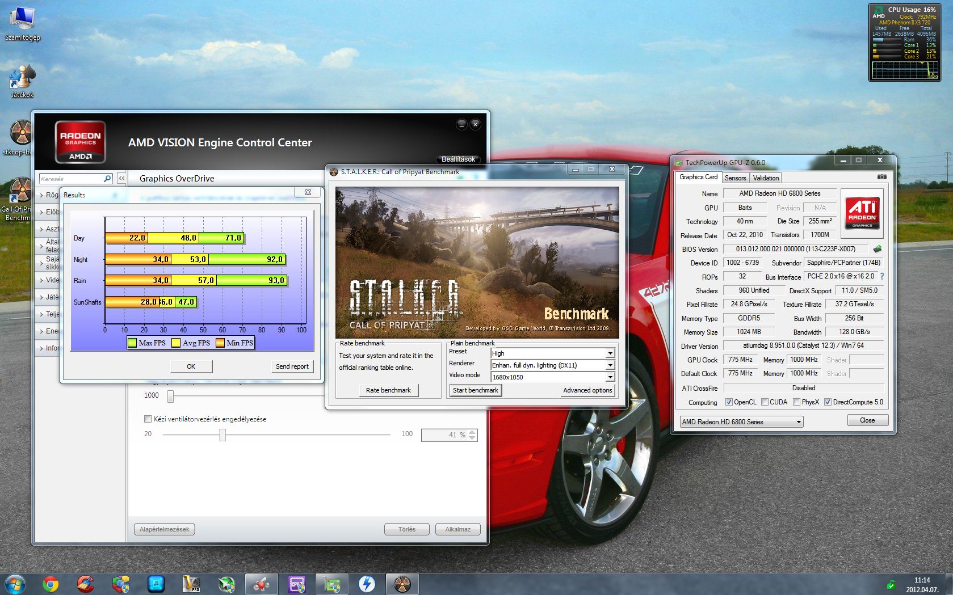Image resolution: width=953 pixels, height=595 pixels.
Task: Open the Windows Start menu
Action: coord(15,584)
